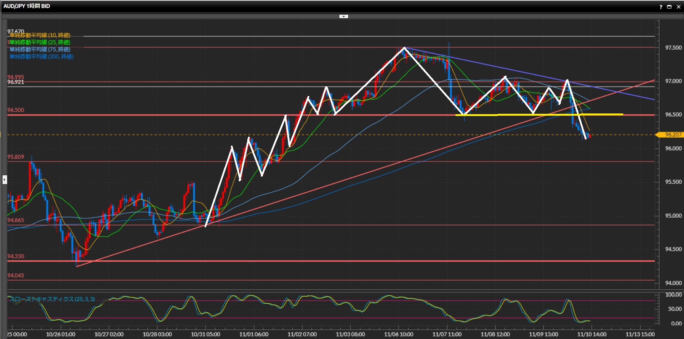Click the 単純移動平均線 (75, 終値) indicator label
This screenshot has height=339, width=684.
40,49
